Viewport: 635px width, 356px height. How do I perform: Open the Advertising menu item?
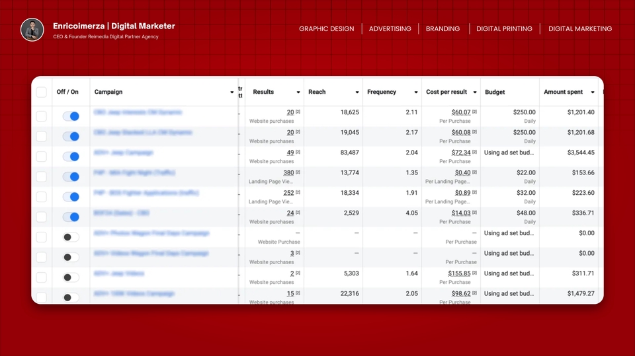(x=390, y=29)
